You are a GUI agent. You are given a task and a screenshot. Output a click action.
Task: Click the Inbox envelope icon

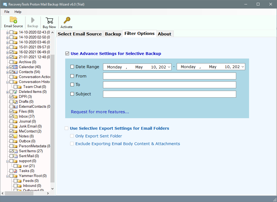(15, 117)
